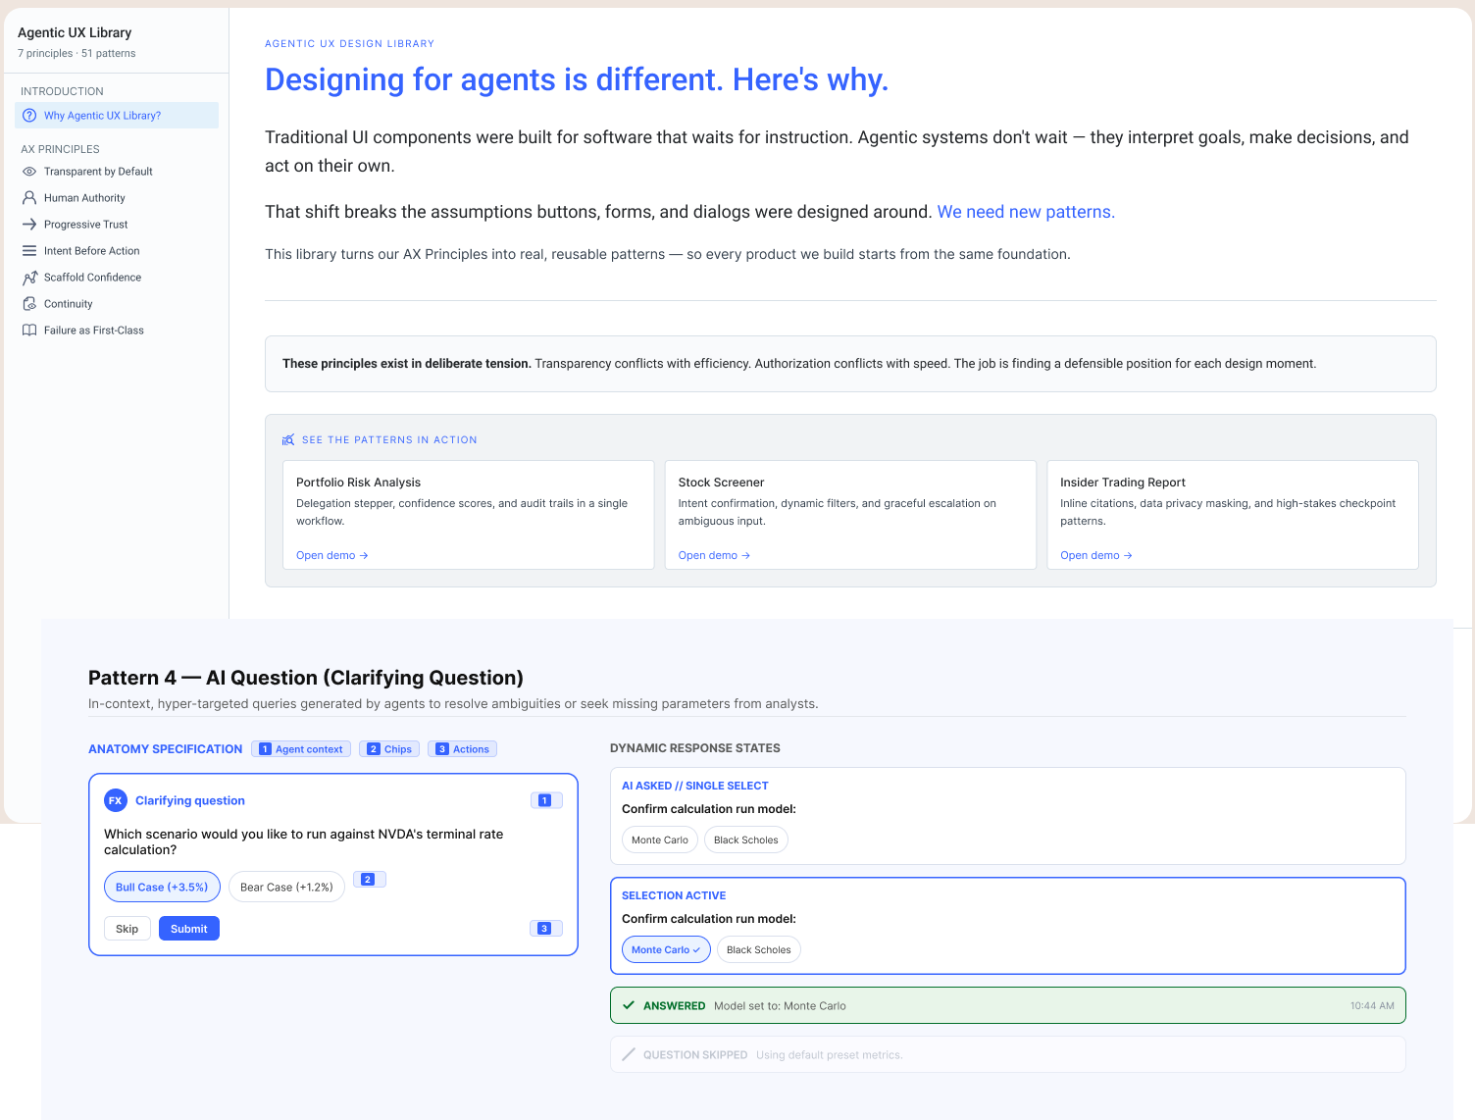This screenshot has width=1475, height=1120.
Task: Navigate to Human Authority principle
Action: pyautogui.click(x=84, y=198)
